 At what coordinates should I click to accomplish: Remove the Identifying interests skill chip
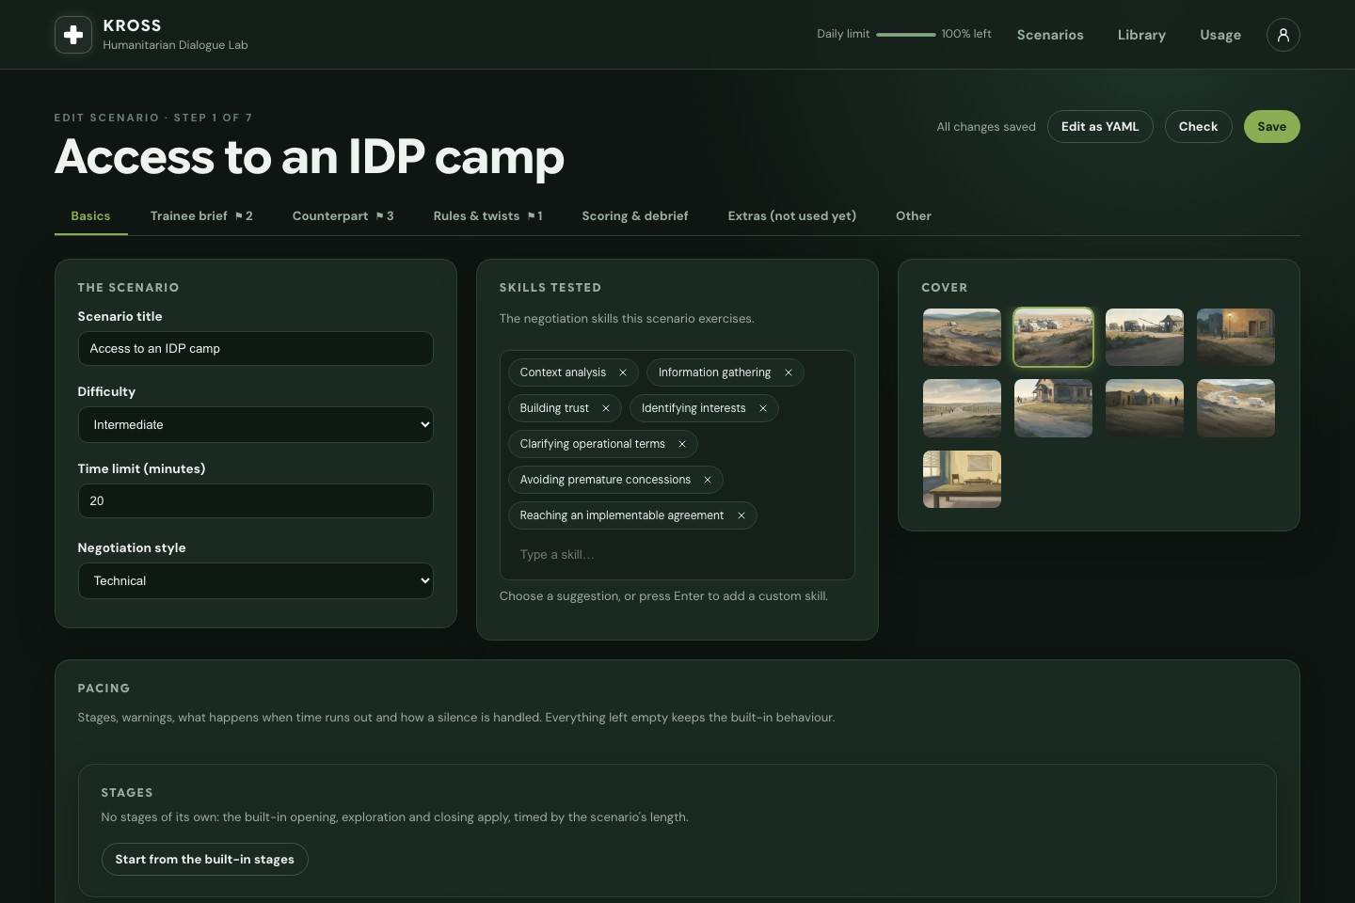[x=763, y=408]
